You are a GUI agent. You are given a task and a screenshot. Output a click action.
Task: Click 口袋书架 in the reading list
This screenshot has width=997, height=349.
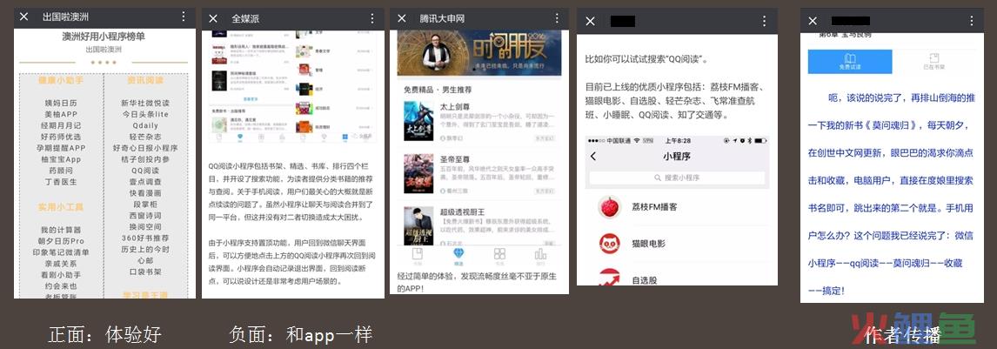tap(145, 272)
